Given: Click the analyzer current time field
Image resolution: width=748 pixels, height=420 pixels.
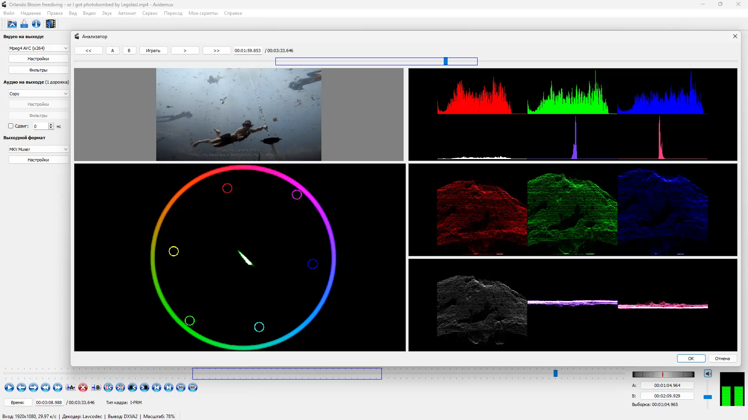Looking at the screenshot, I should [x=247, y=51].
